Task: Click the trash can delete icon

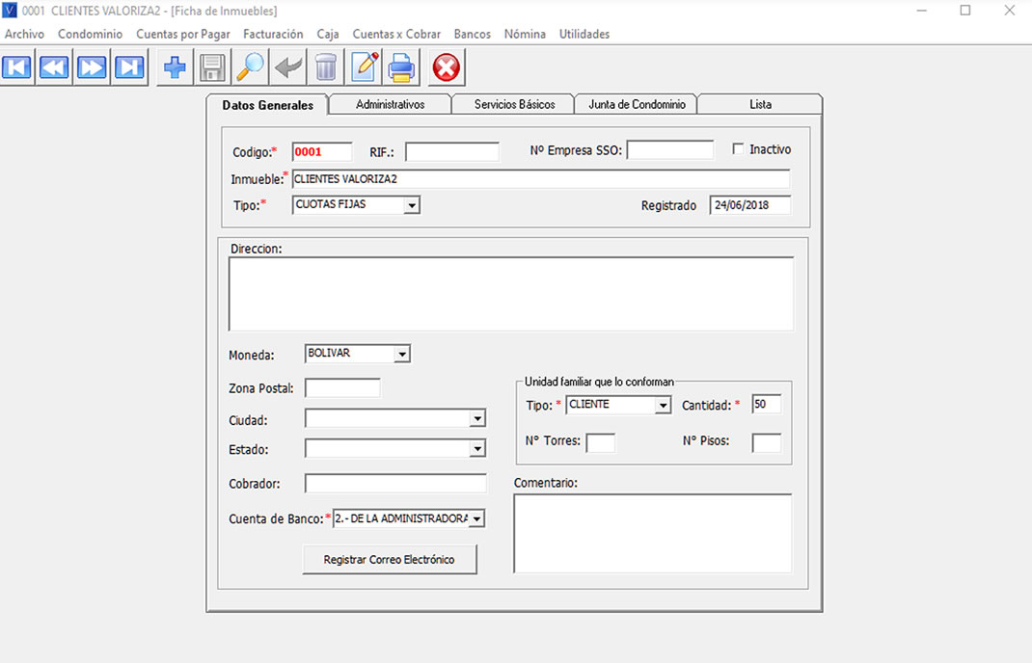Action: (x=326, y=67)
